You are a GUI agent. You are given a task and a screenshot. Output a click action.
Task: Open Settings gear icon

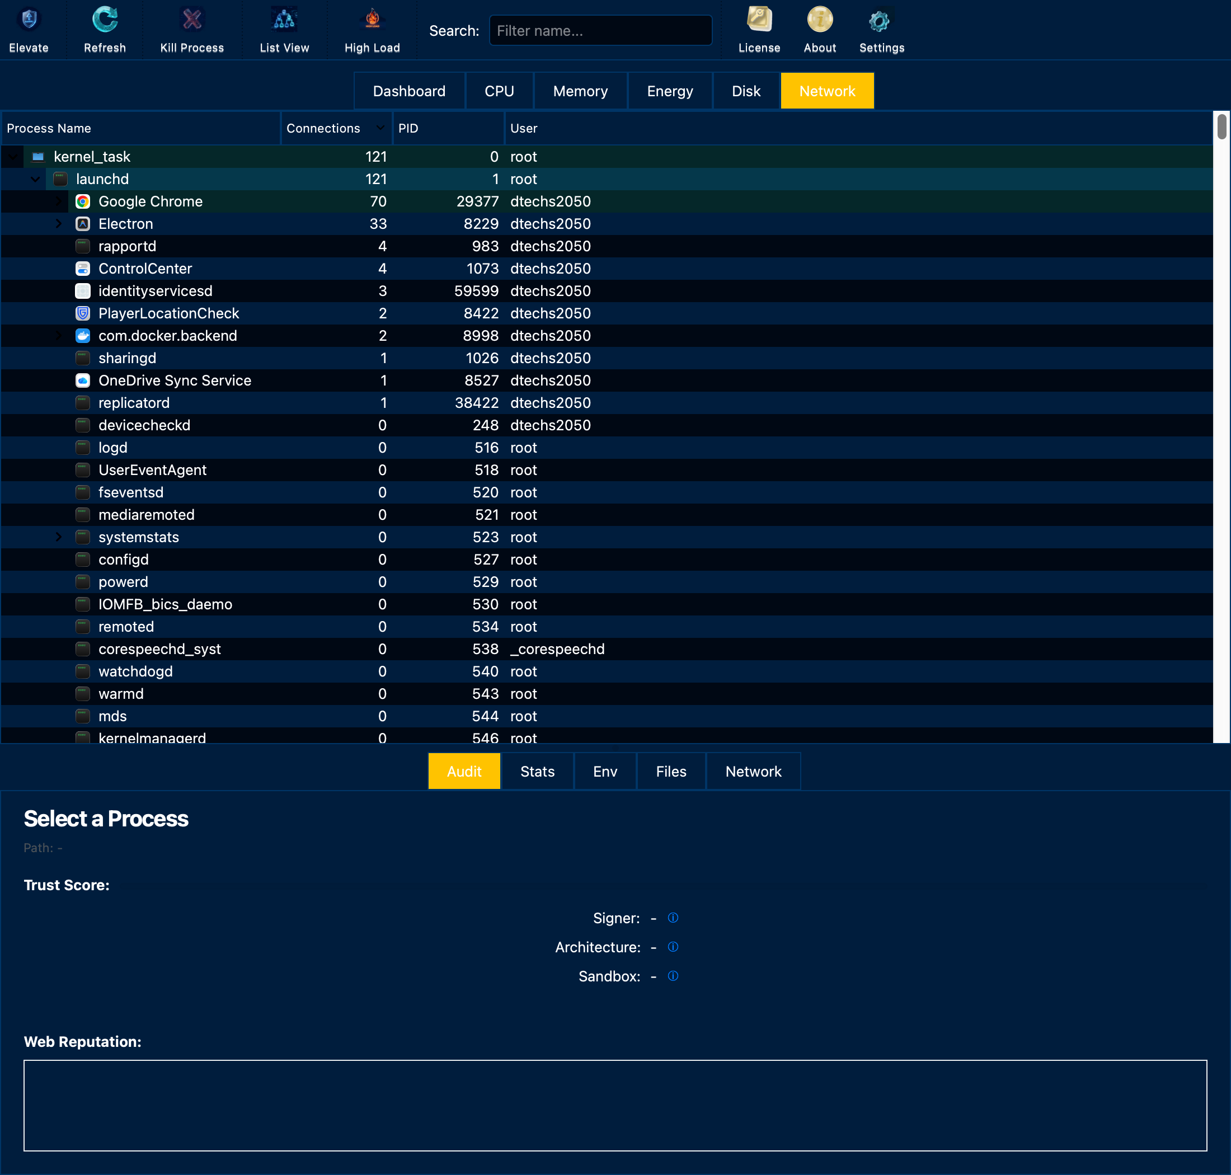pyautogui.click(x=881, y=22)
